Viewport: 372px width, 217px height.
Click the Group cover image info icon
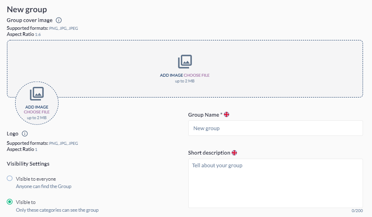pyautogui.click(x=59, y=20)
